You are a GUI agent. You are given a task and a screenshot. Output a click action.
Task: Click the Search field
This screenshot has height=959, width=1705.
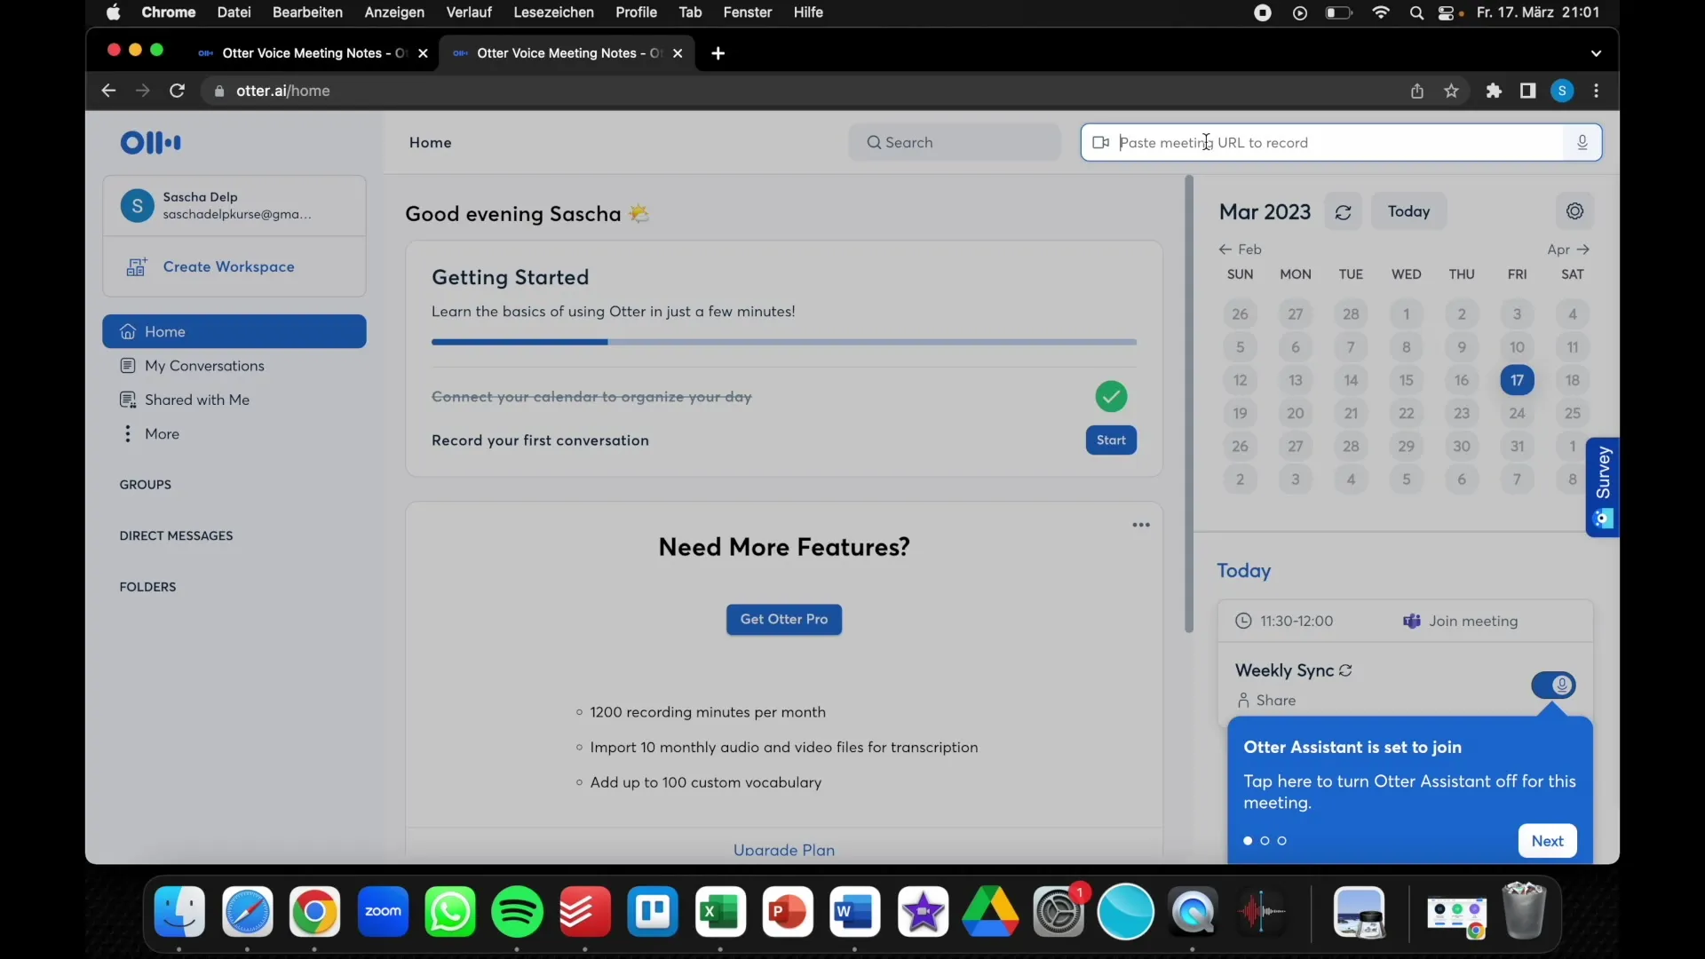click(955, 142)
